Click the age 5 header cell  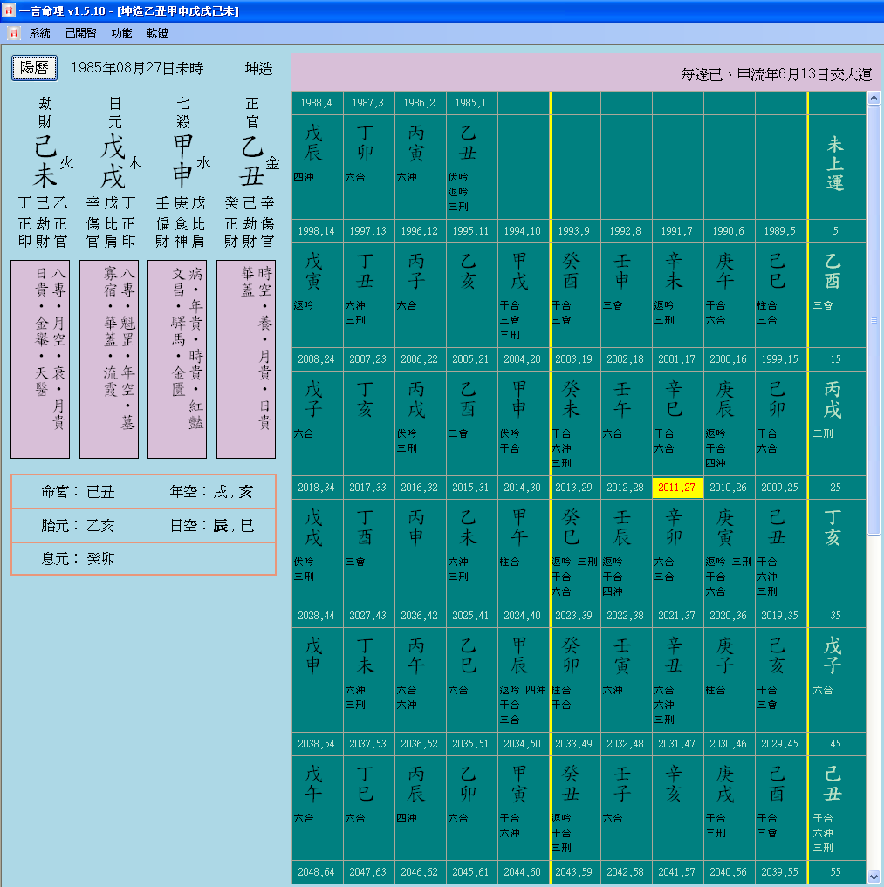tap(836, 231)
